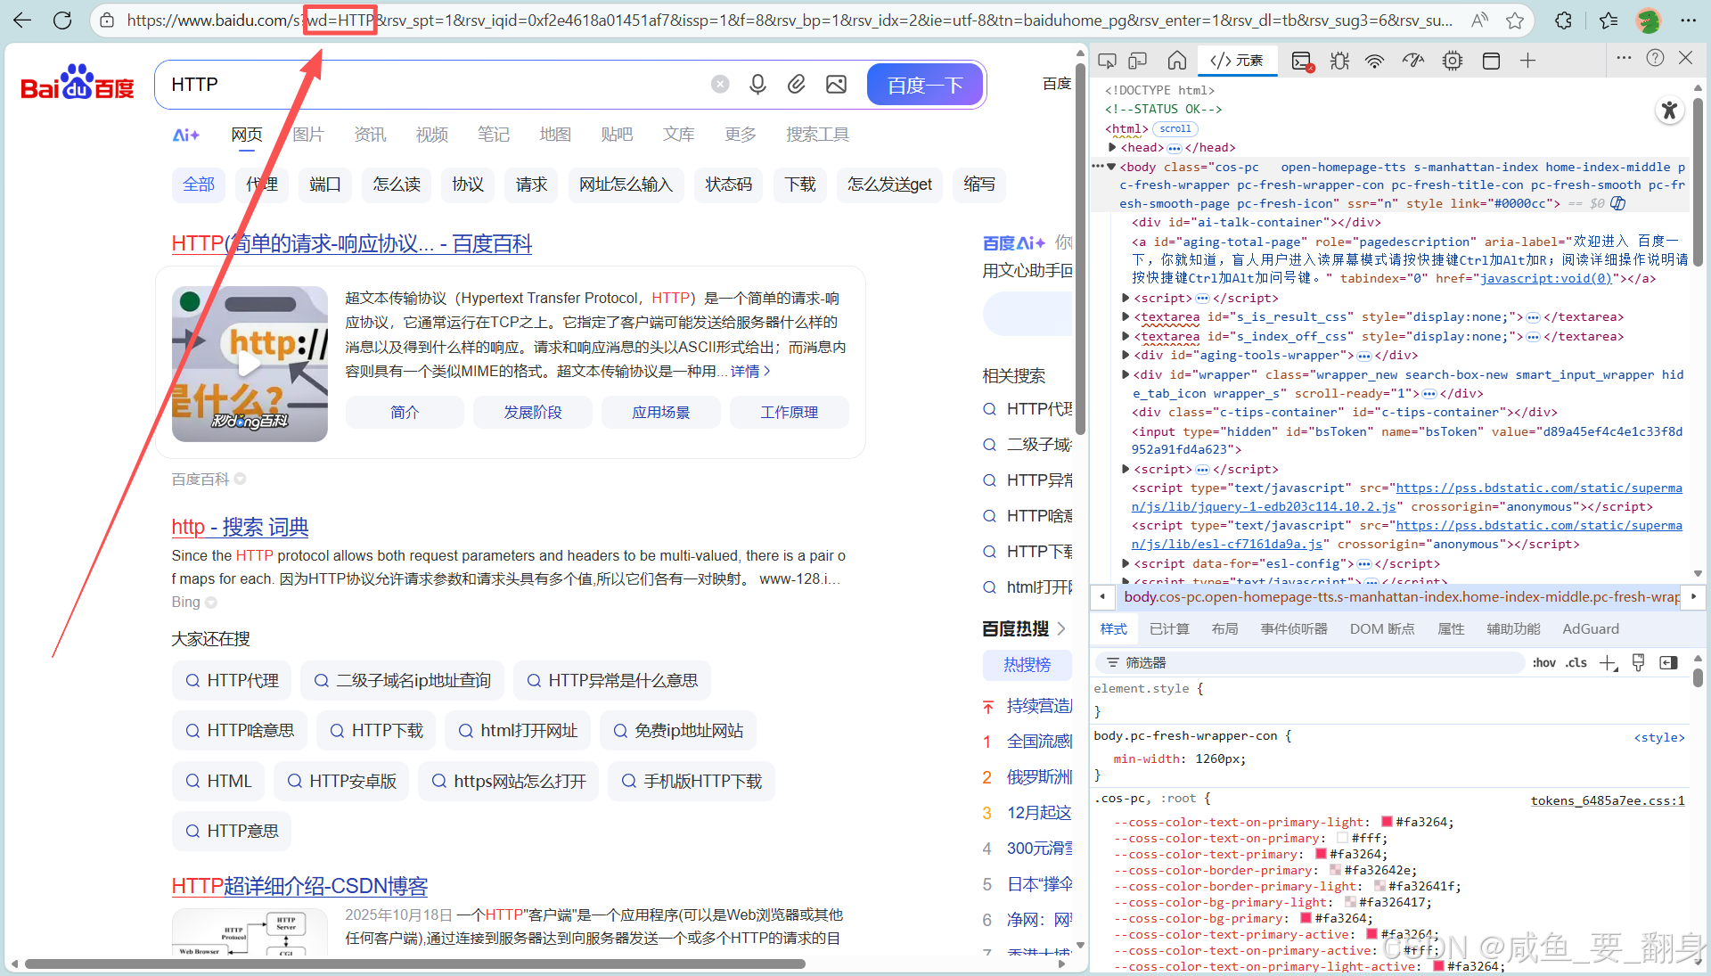Expand the head element node

(x=1112, y=147)
